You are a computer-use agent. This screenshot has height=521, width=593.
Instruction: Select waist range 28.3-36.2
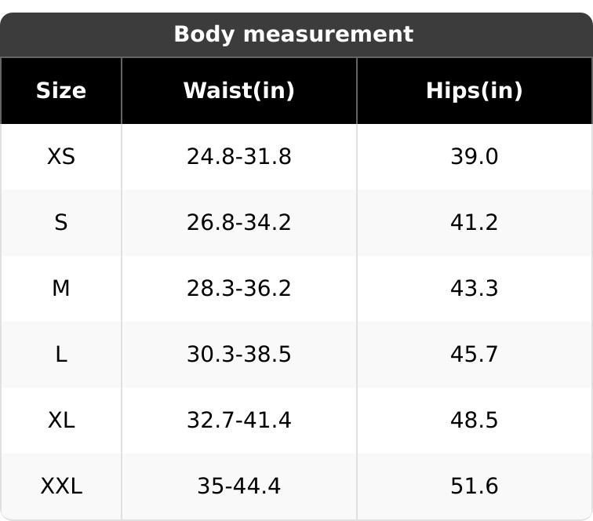[x=238, y=289]
